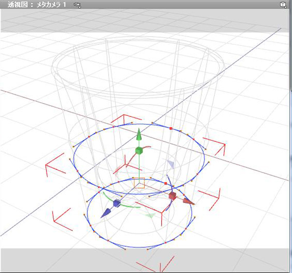Open the display mode cube icon in the viewport header
This screenshot has height=273, width=292.
tap(283, 5)
